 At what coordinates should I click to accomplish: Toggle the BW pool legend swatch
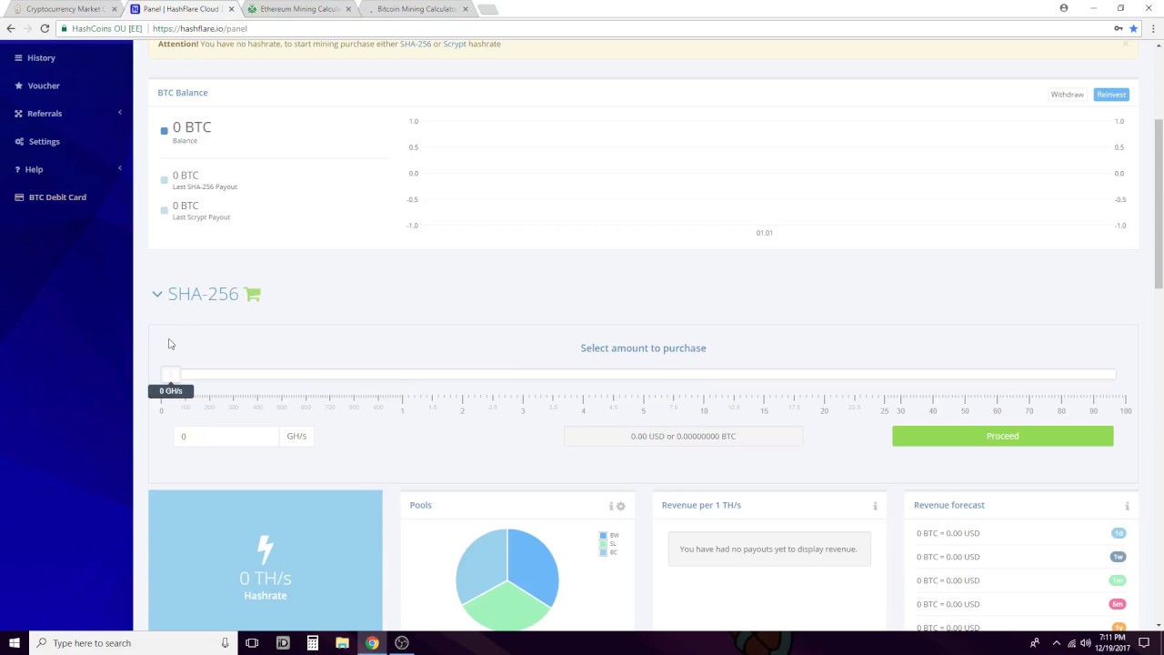click(x=603, y=536)
